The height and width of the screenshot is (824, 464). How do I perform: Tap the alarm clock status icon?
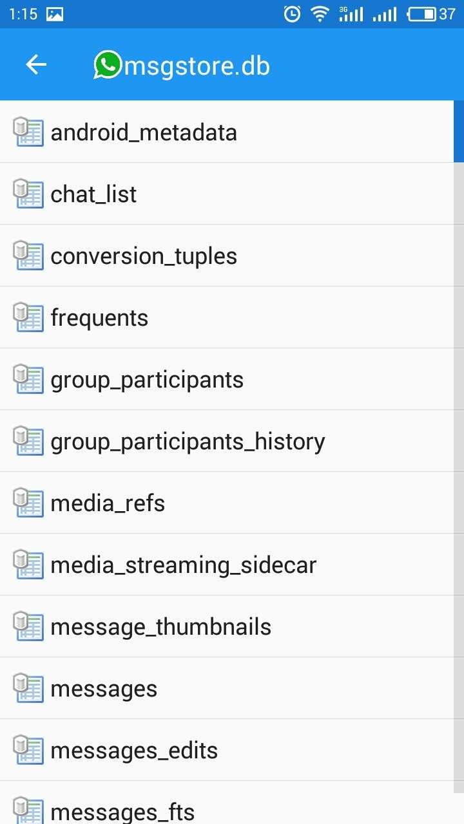click(292, 14)
